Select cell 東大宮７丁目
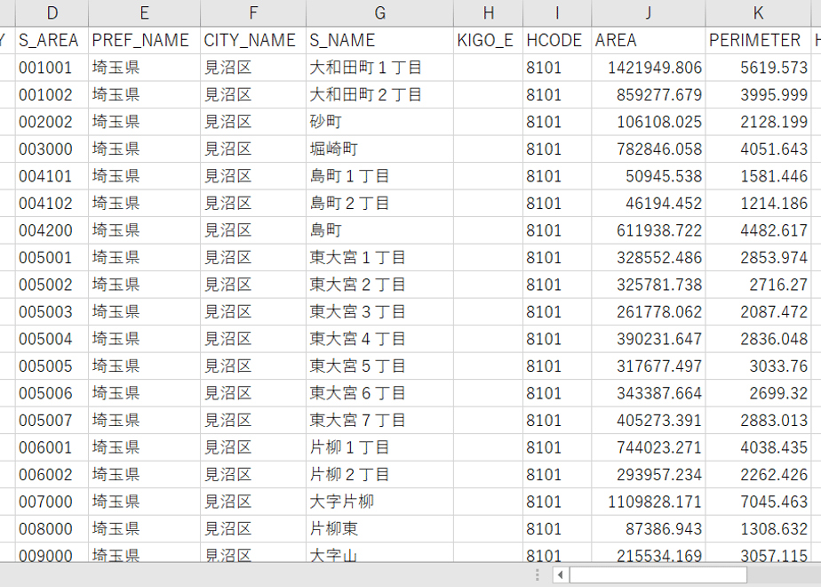Viewport: 821px width, 587px height. (x=379, y=421)
